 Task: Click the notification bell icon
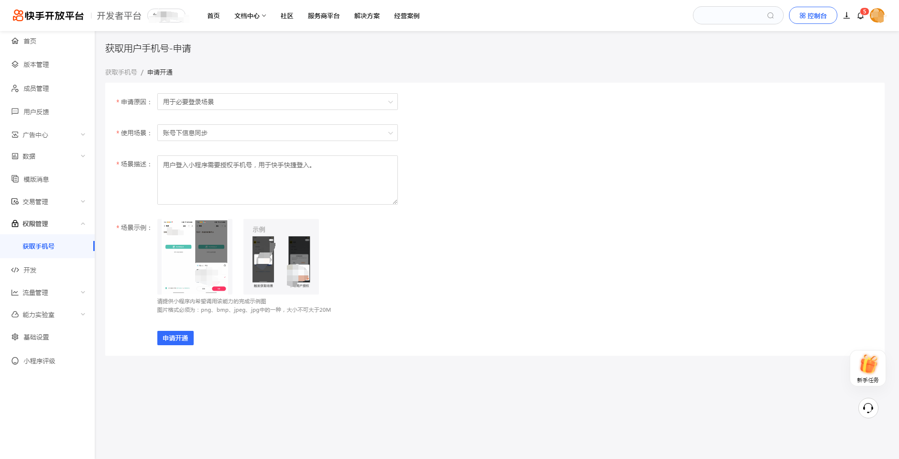click(860, 16)
